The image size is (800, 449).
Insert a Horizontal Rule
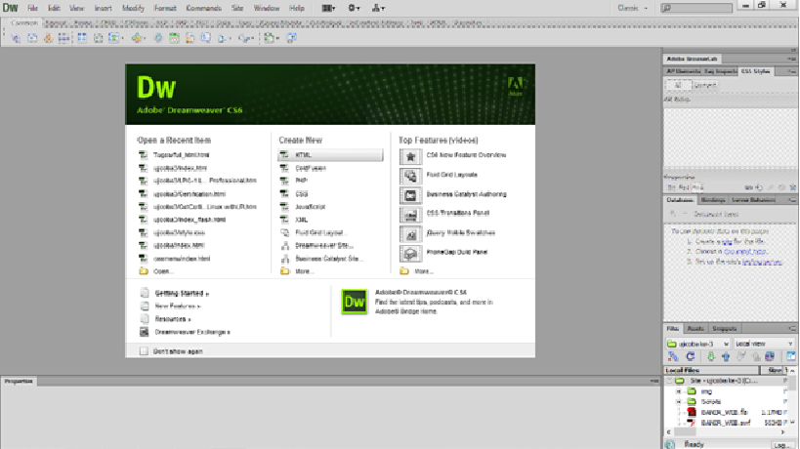tap(63, 38)
